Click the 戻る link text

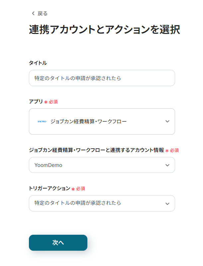pyautogui.click(x=43, y=14)
